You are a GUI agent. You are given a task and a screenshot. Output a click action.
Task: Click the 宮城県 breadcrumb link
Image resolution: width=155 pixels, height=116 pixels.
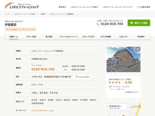pos(43,14)
